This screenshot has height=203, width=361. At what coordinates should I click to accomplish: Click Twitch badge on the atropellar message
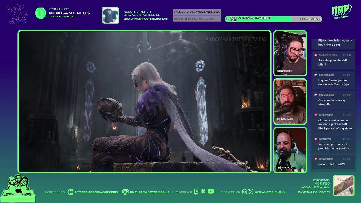(316, 95)
